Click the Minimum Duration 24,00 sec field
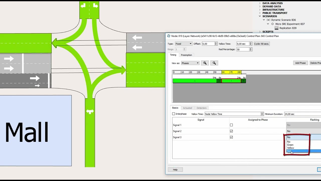The width and height of the screenshot is (321, 181). [x=302, y=114]
